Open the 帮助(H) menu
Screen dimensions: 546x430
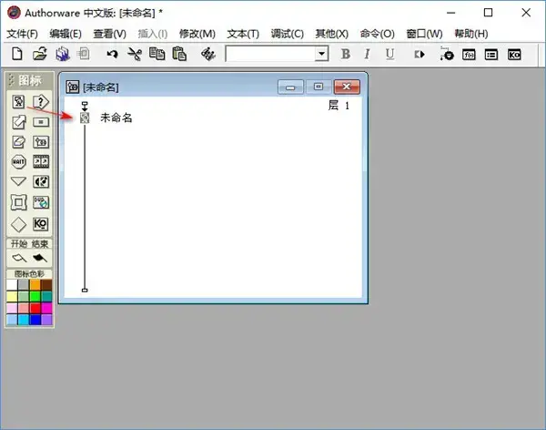pyautogui.click(x=471, y=34)
